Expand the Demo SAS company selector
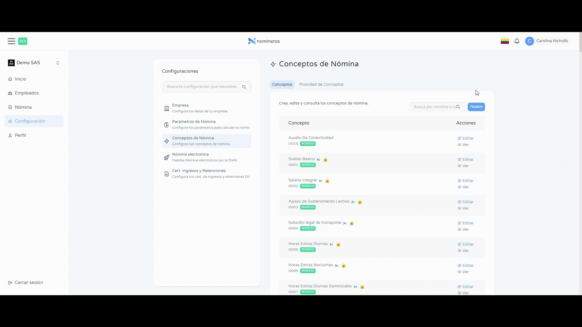This screenshot has width=582, height=327. pyautogui.click(x=58, y=63)
